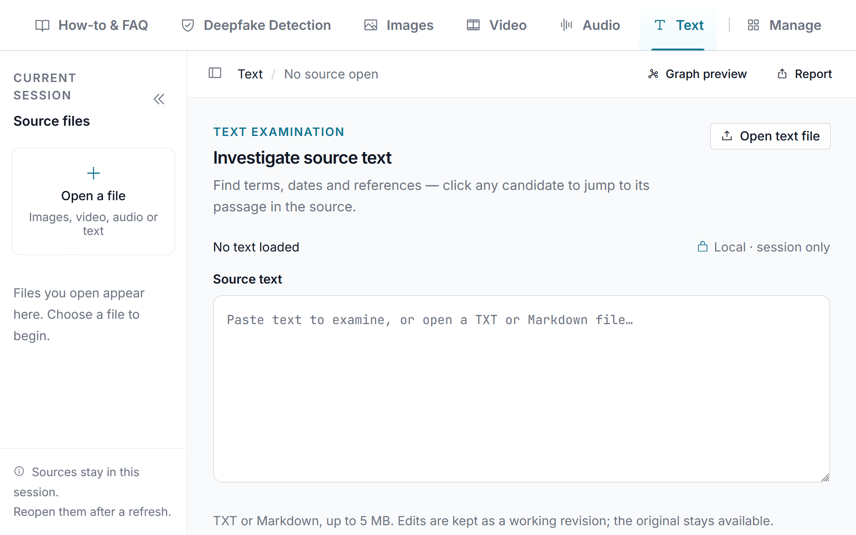Screen dimensions: 856x535
Task: Click 'Images, video, audio or text' hint
Action: [93, 224]
